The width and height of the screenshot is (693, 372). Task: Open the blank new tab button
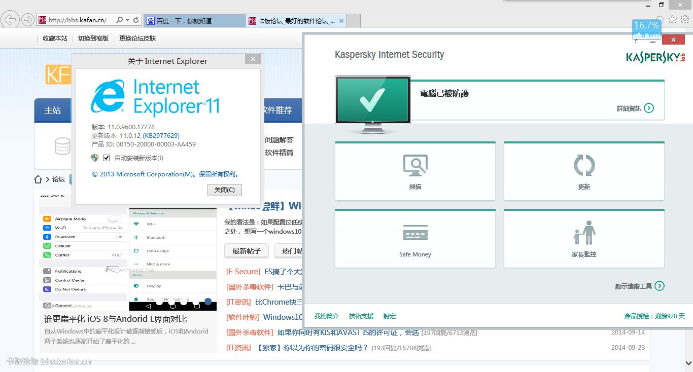pos(354,21)
